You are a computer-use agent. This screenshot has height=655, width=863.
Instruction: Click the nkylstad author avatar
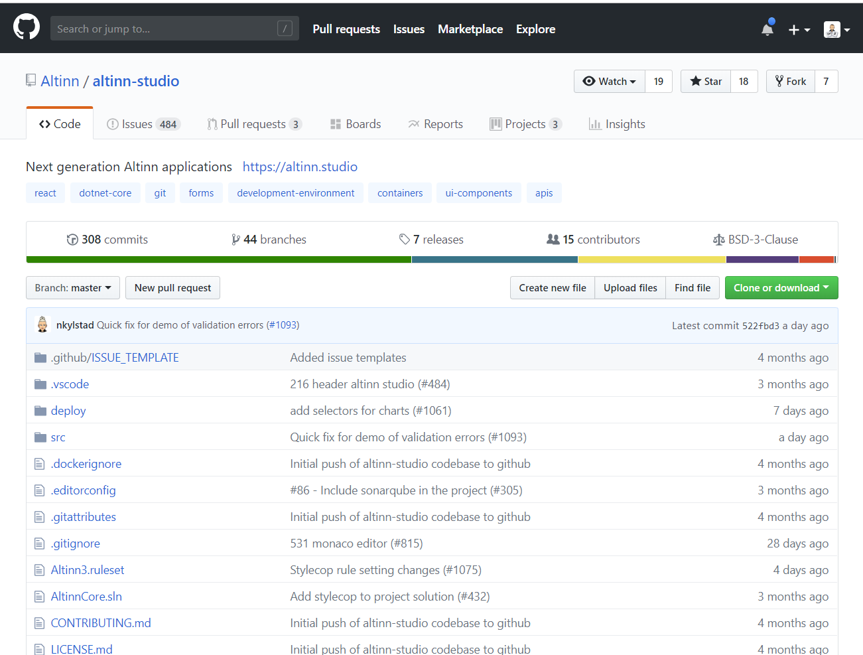(42, 325)
